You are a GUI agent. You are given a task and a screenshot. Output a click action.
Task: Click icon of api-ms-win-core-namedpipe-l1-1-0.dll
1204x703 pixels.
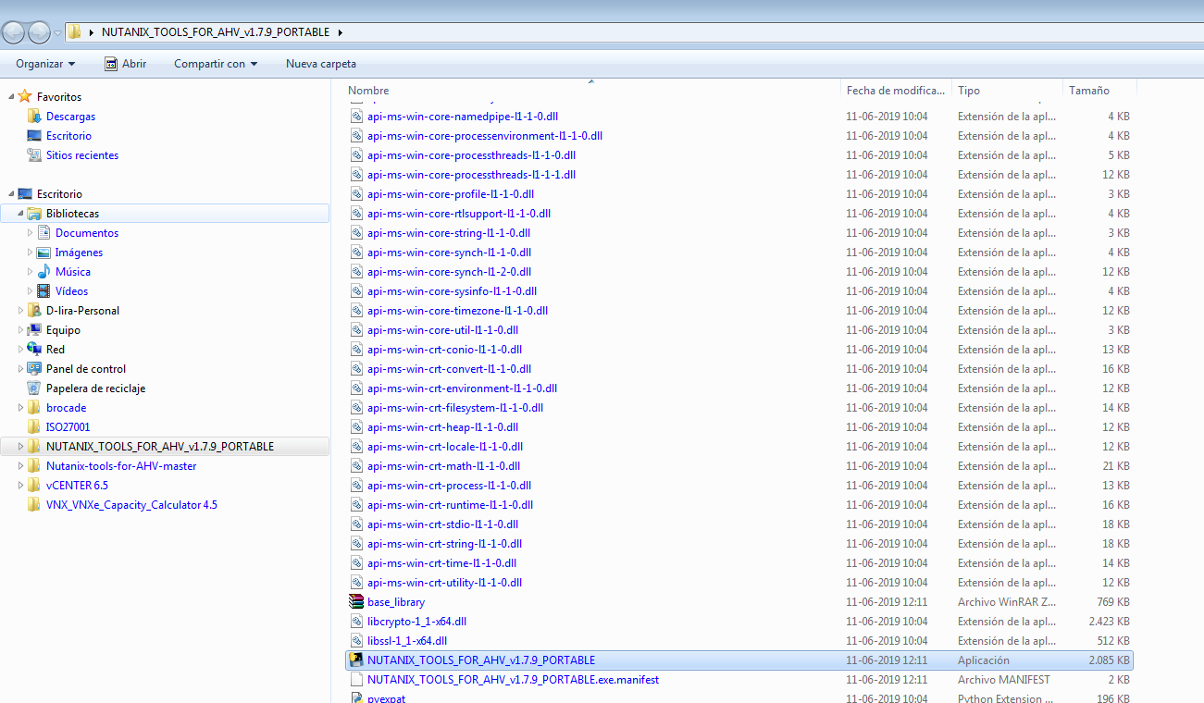click(357, 117)
